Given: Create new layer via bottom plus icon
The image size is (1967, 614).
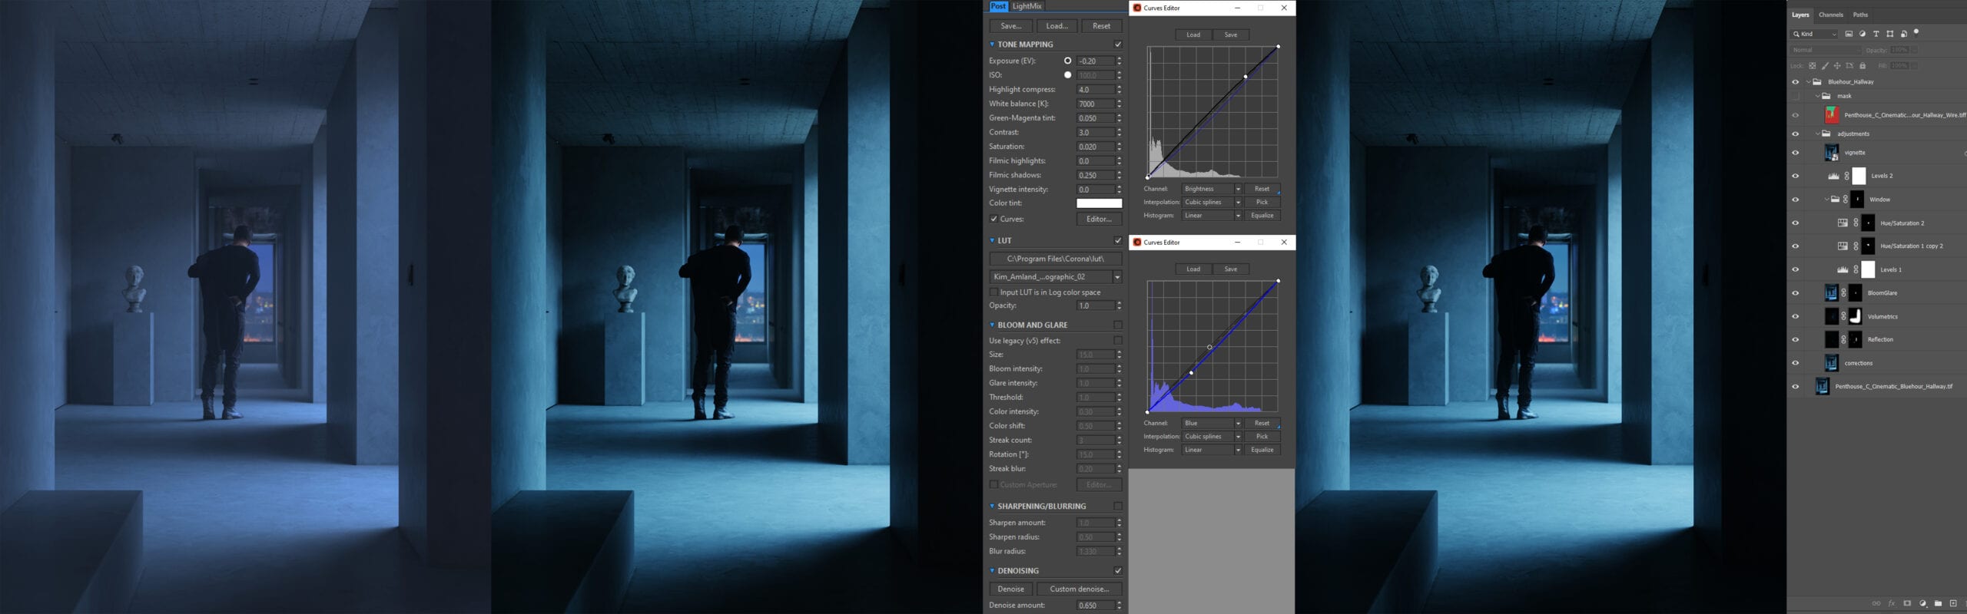Looking at the screenshot, I should click(1953, 604).
